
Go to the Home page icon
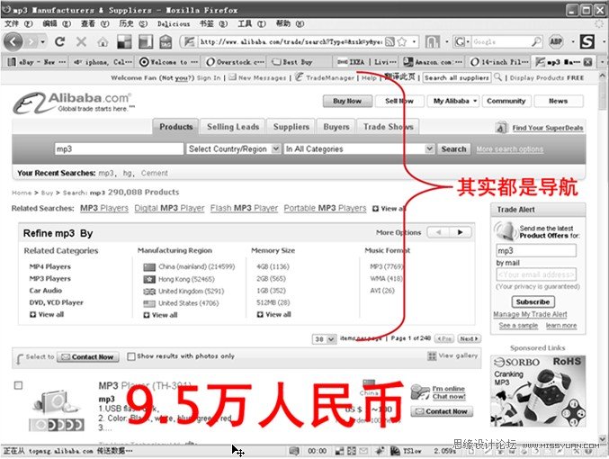click(103, 41)
